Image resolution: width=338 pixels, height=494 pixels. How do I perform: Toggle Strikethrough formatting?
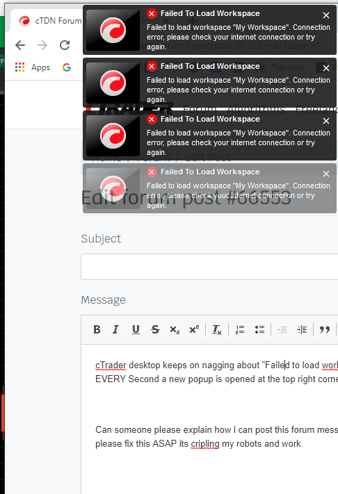pyautogui.click(x=155, y=329)
